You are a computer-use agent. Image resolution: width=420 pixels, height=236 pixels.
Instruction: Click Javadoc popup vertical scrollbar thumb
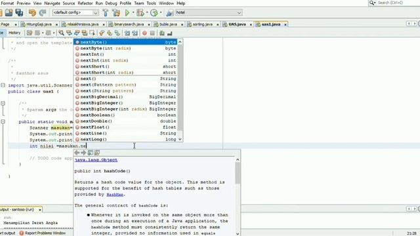pyautogui.click(x=238, y=173)
